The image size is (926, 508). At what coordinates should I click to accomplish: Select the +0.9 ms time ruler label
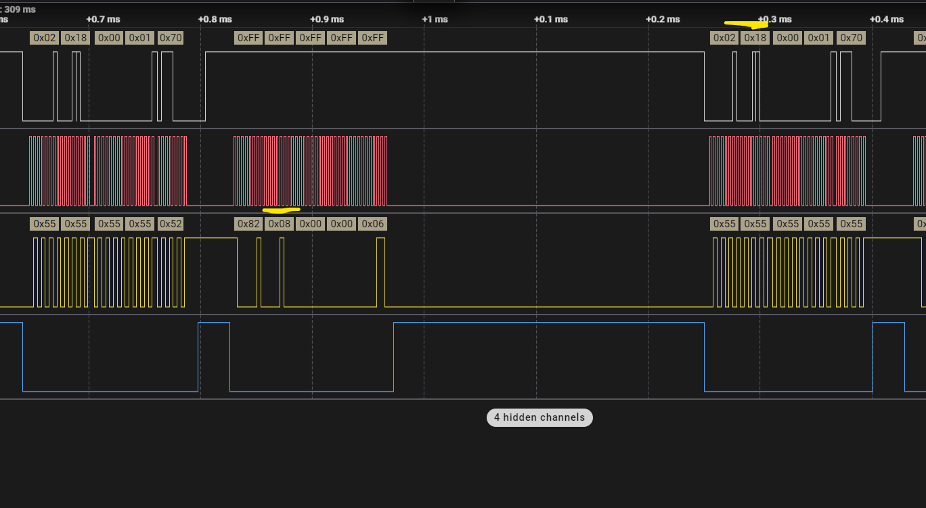pyautogui.click(x=327, y=19)
